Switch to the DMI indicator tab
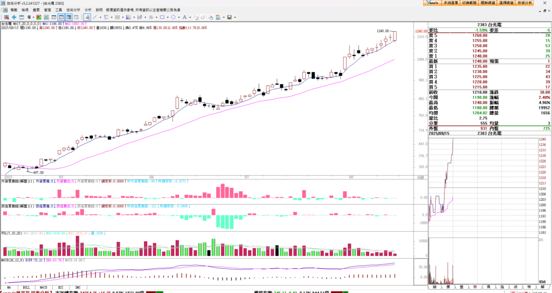The height and width of the screenshot is (293, 552). point(78,288)
